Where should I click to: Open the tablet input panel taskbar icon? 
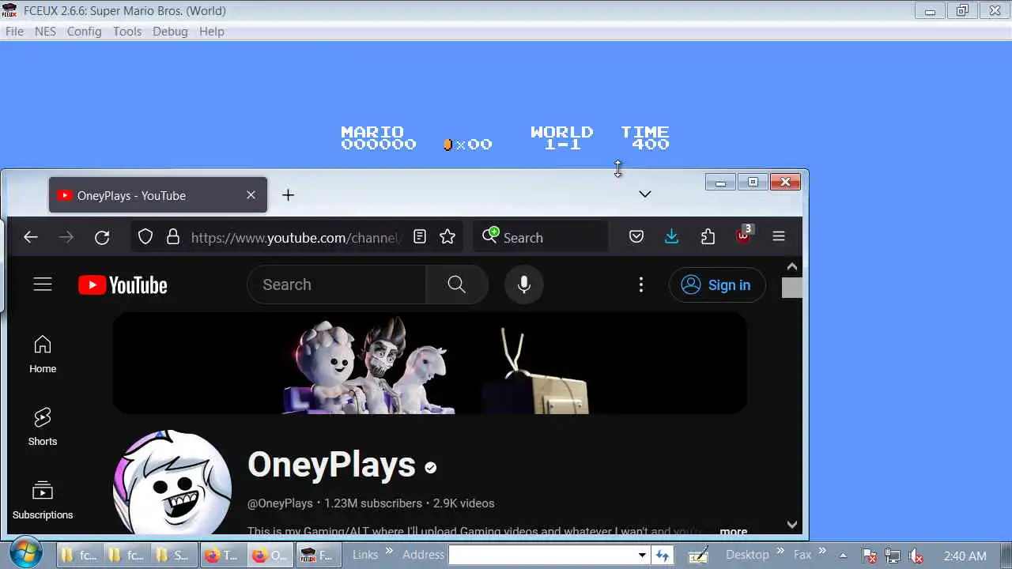point(698,555)
